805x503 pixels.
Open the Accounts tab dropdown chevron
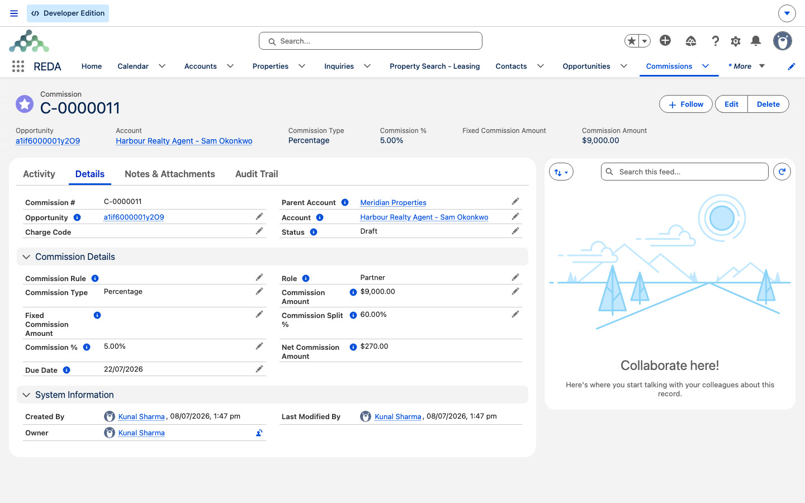click(230, 66)
